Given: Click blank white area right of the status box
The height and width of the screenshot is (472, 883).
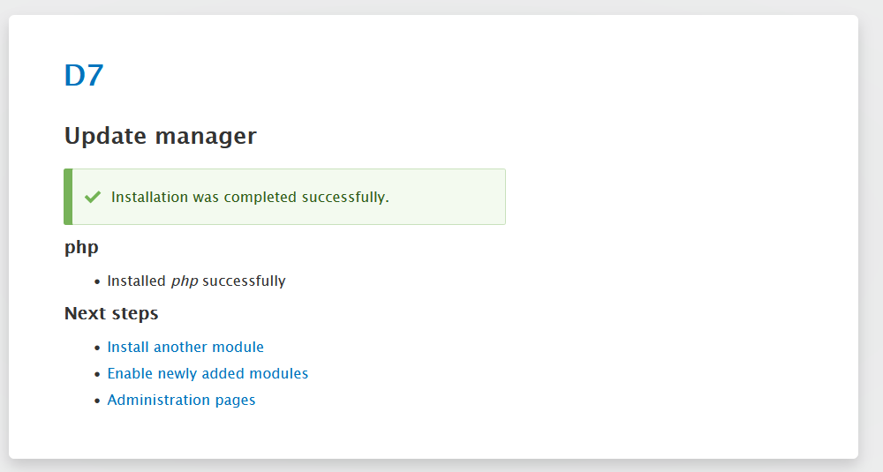Looking at the screenshot, I should pos(680,197).
